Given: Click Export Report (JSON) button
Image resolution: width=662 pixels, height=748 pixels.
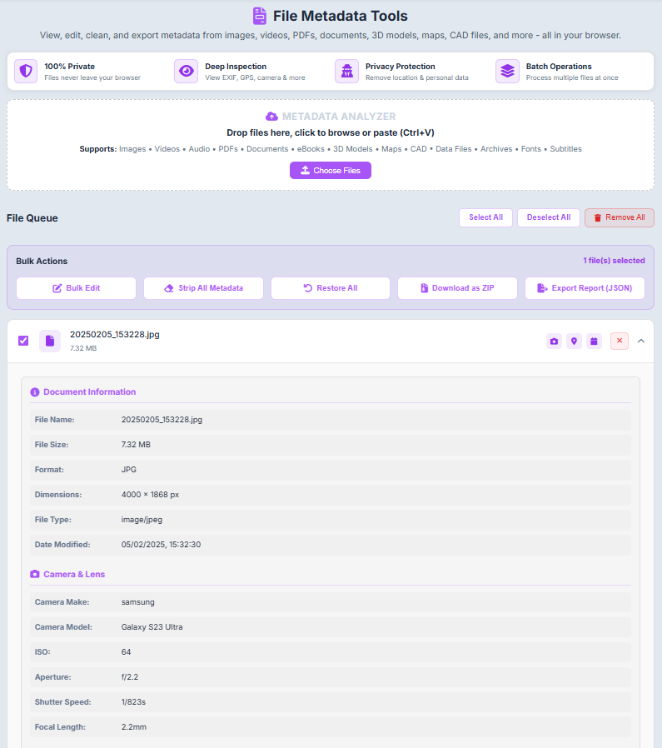Looking at the screenshot, I should pyautogui.click(x=585, y=288).
